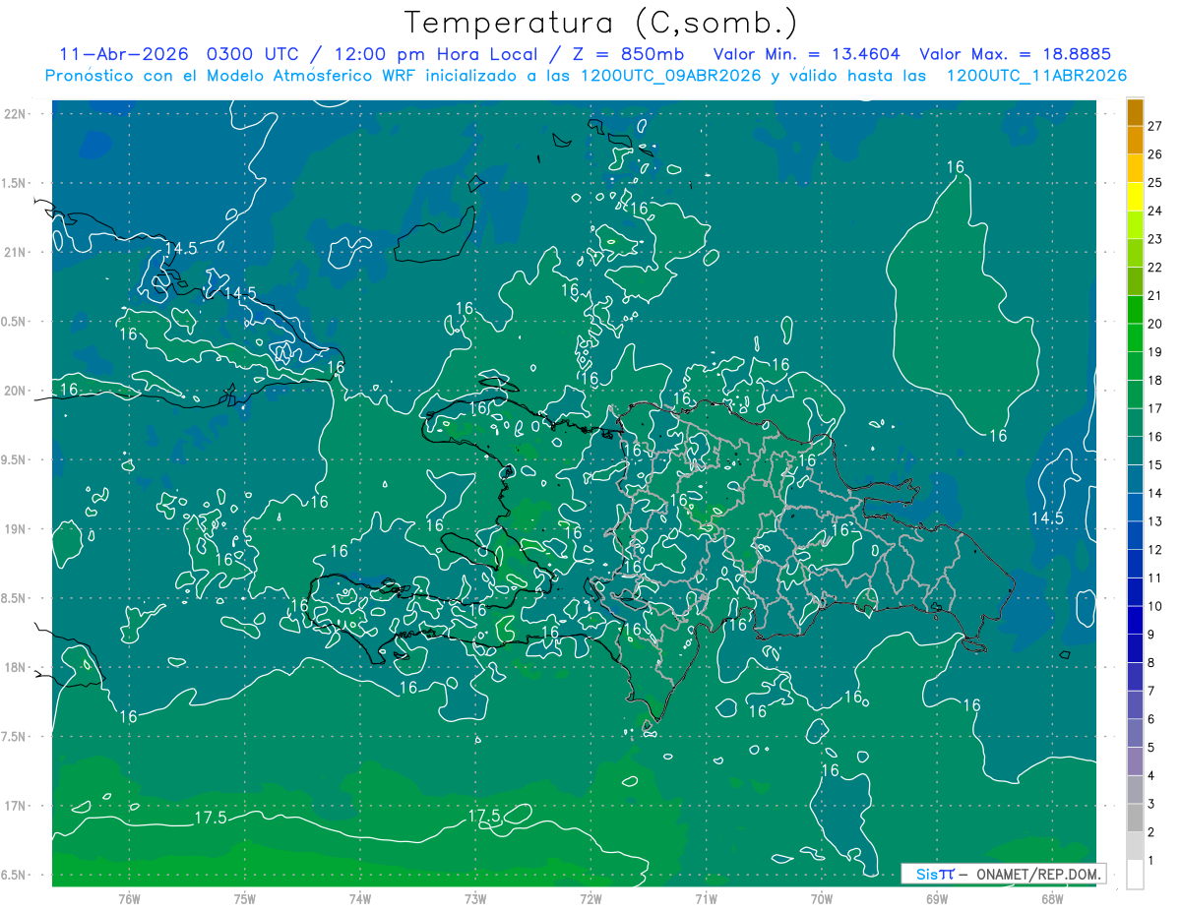
Task: Click the 76W longitude axis label
Action: (x=129, y=898)
